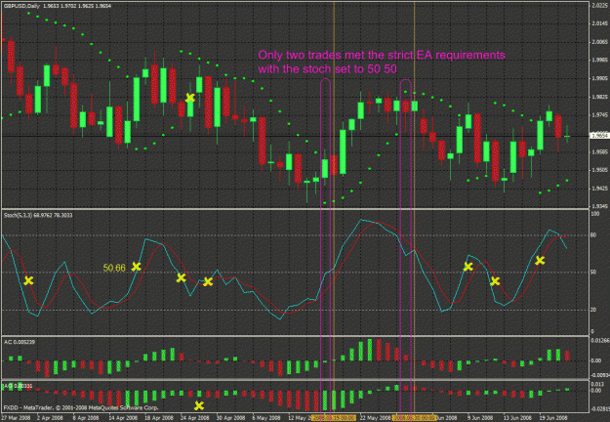
Task: Click the 19 Jun 2008 date label
Action: point(554,418)
